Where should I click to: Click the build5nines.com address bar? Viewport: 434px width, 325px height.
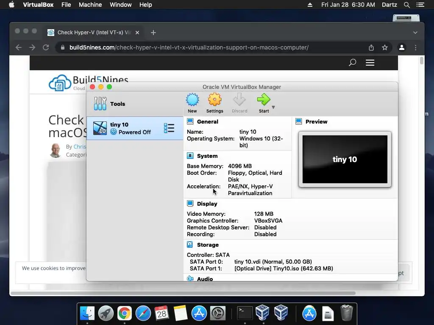tap(189, 47)
